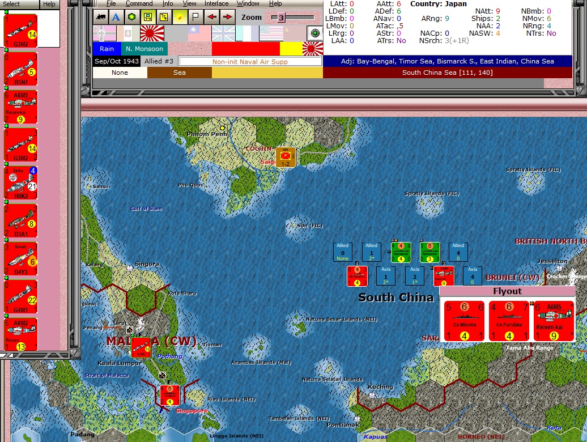This screenshot has height=442, width=587.
Task: Click the white flag toolbar icon
Action: click(x=195, y=17)
